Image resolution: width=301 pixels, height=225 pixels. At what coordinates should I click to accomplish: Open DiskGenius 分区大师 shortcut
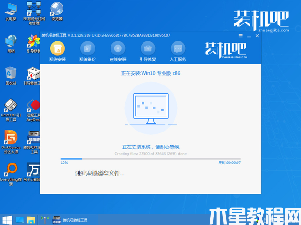point(11,142)
